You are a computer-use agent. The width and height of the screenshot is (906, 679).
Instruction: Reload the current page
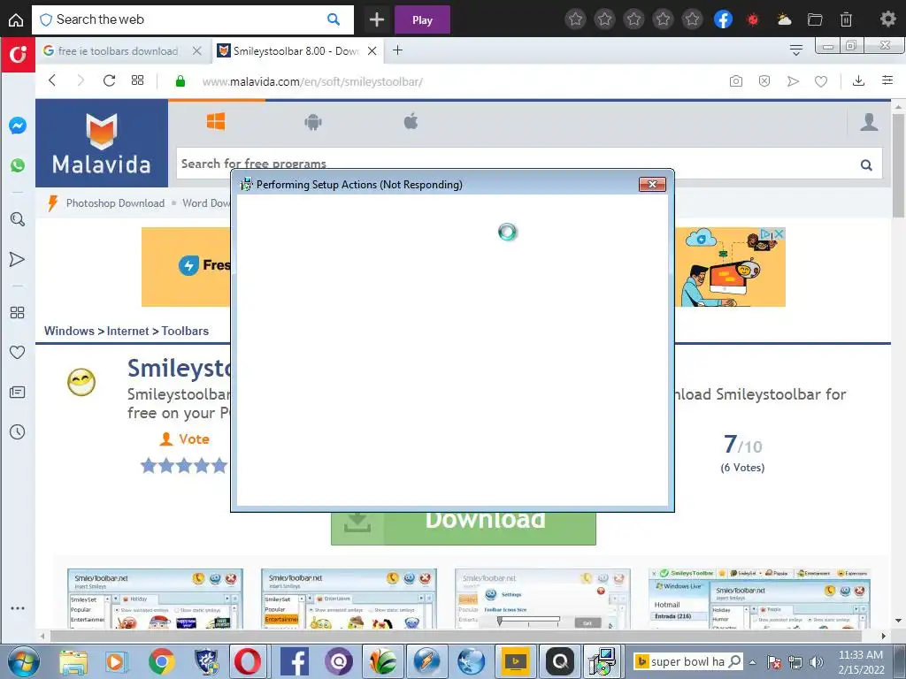109,80
